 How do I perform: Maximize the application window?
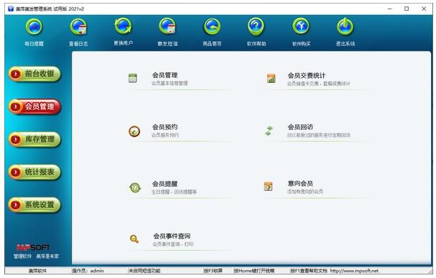407,9
